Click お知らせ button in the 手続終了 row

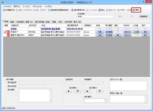pos(127,32)
